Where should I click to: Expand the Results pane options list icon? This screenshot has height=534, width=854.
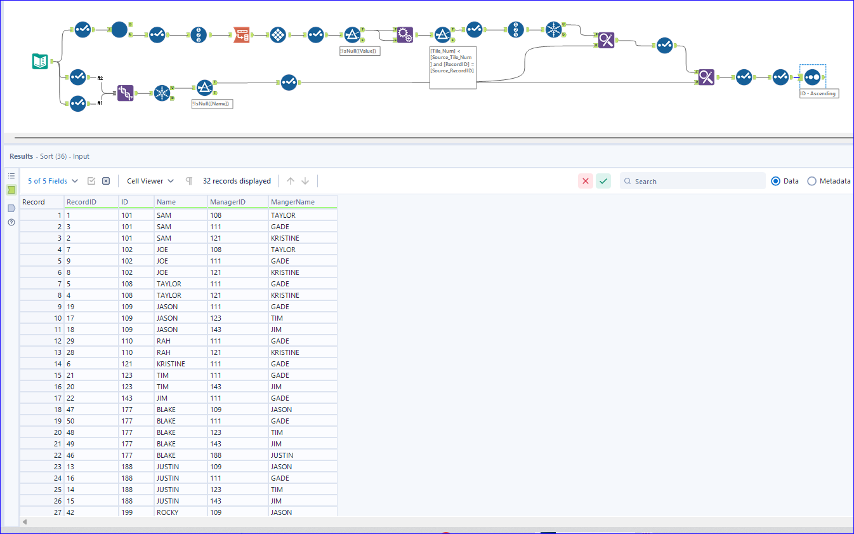[x=11, y=176]
